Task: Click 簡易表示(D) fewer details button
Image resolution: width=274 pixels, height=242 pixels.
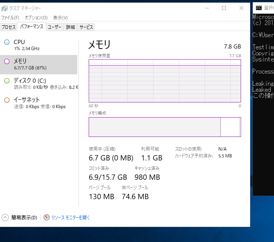Action: tap(19, 217)
